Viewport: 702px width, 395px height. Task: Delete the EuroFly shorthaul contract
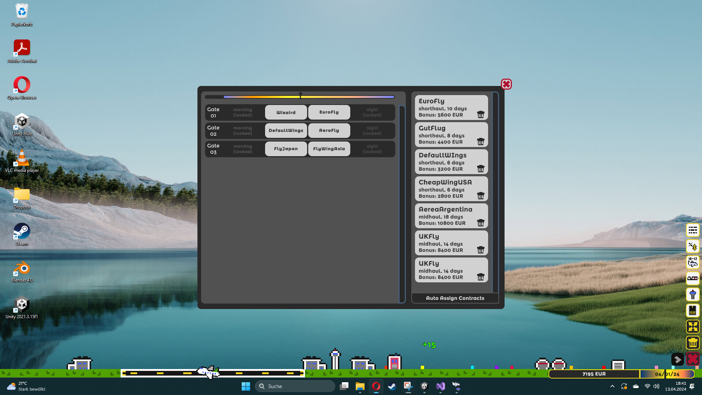(481, 114)
